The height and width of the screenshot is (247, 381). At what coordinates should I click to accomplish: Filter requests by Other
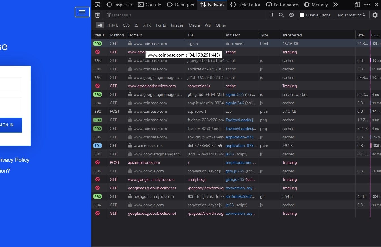point(221,25)
